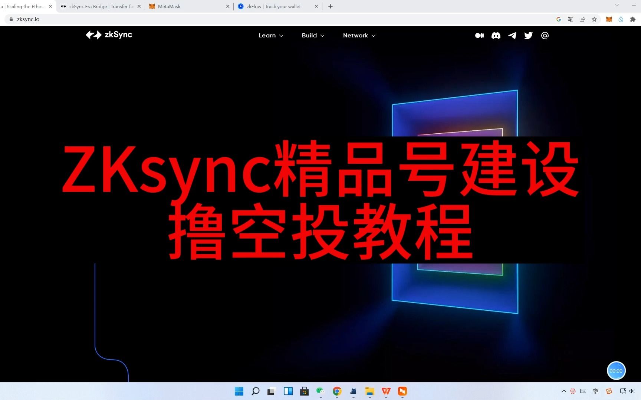
Task: Open the Extensions puzzle-piece menu
Action: (633, 19)
